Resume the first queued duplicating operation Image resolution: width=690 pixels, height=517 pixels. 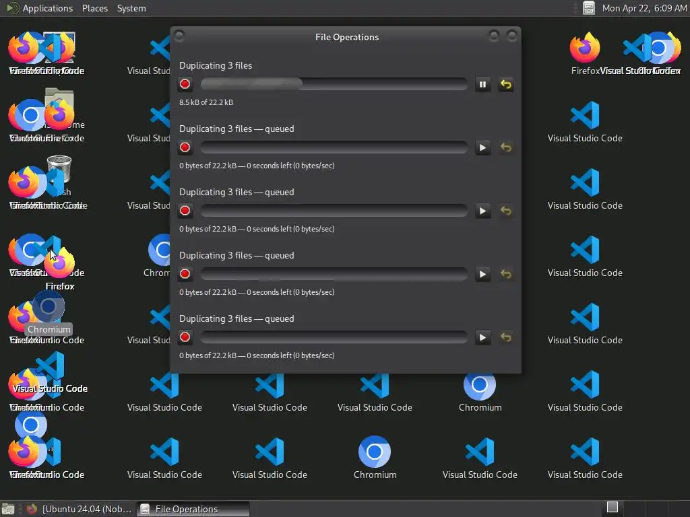(482, 147)
